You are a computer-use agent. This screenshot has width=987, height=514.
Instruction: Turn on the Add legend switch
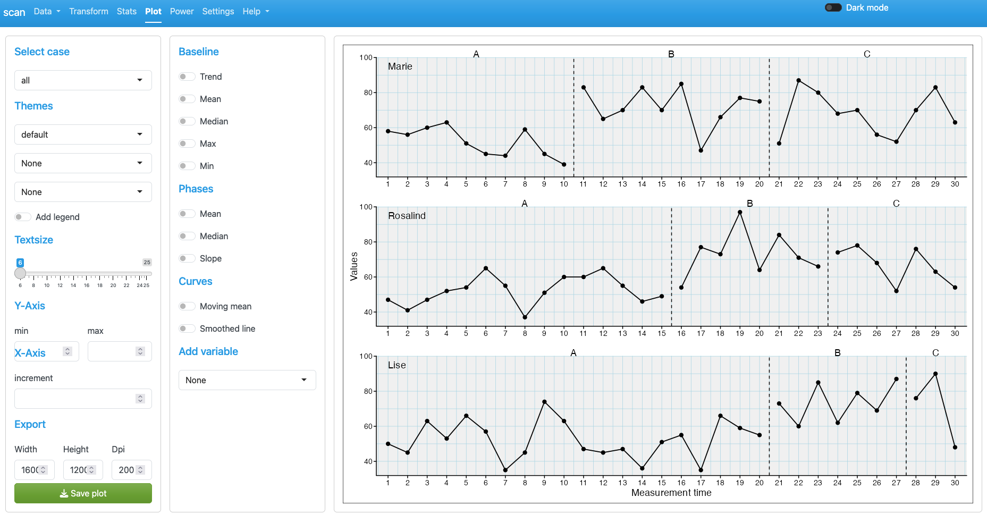(23, 217)
